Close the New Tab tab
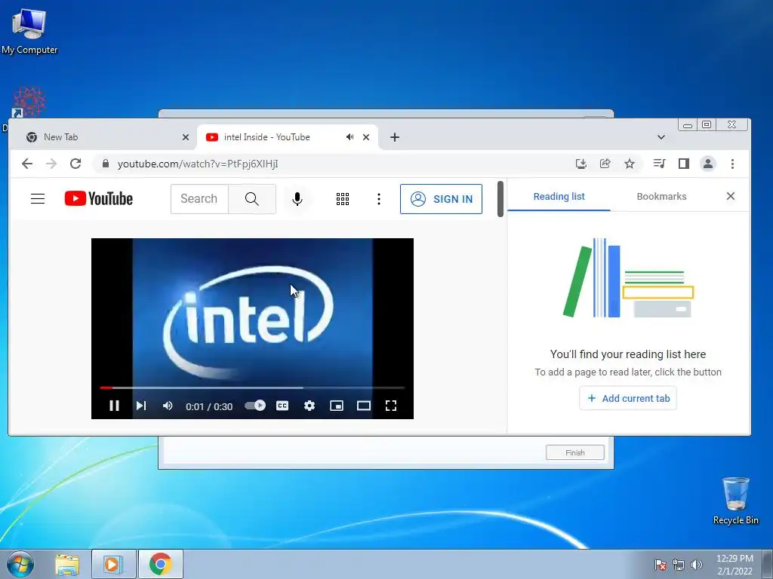This screenshot has height=579, width=773. pyautogui.click(x=186, y=137)
